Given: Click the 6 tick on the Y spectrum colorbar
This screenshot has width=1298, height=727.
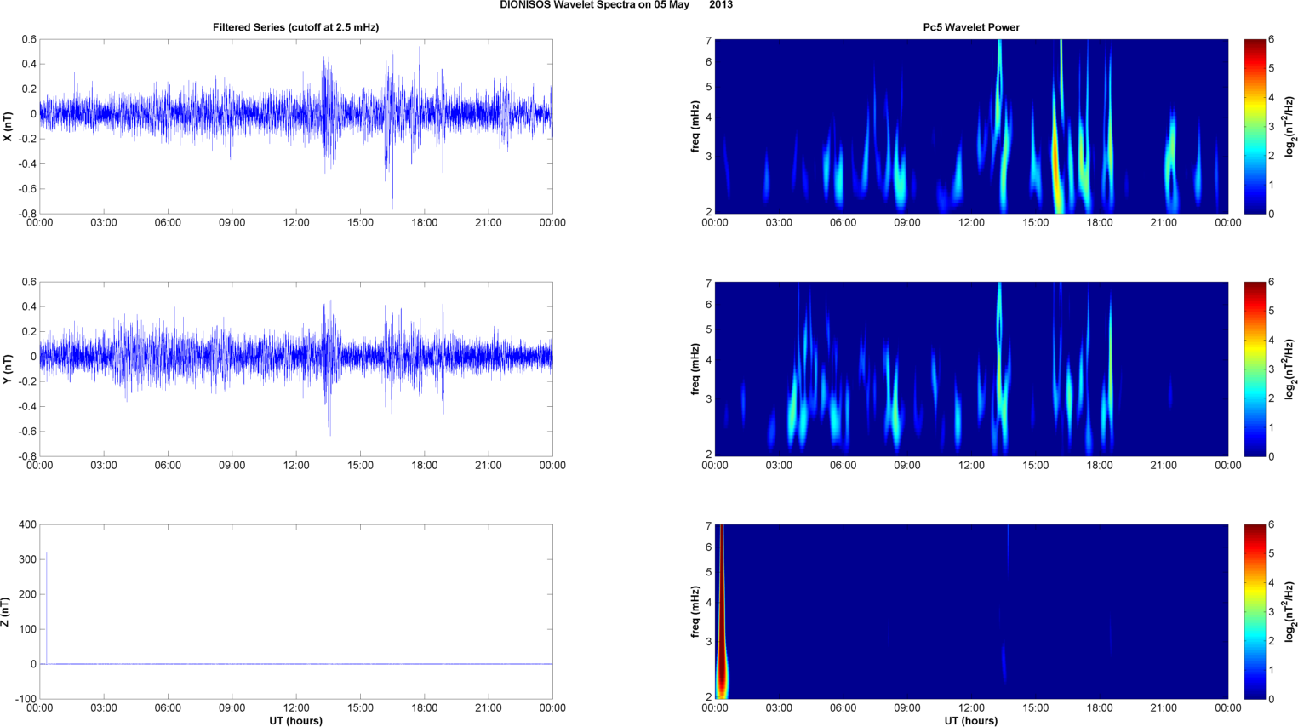Looking at the screenshot, I should [x=1271, y=282].
